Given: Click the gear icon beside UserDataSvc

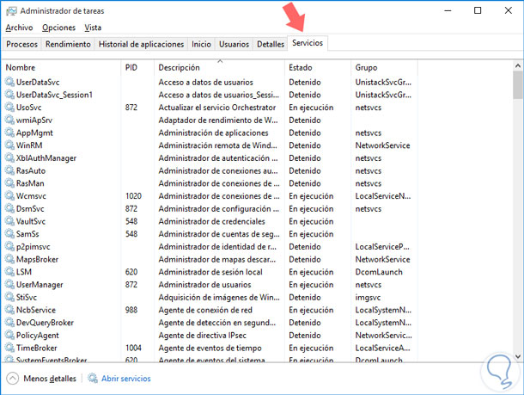Looking at the screenshot, I should click(9, 82).
